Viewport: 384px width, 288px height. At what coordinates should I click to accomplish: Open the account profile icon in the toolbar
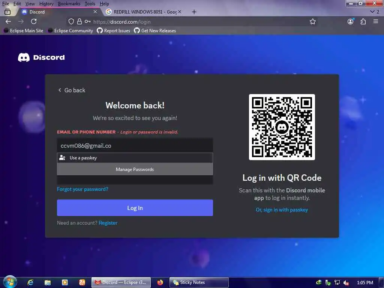pos(351,21)
